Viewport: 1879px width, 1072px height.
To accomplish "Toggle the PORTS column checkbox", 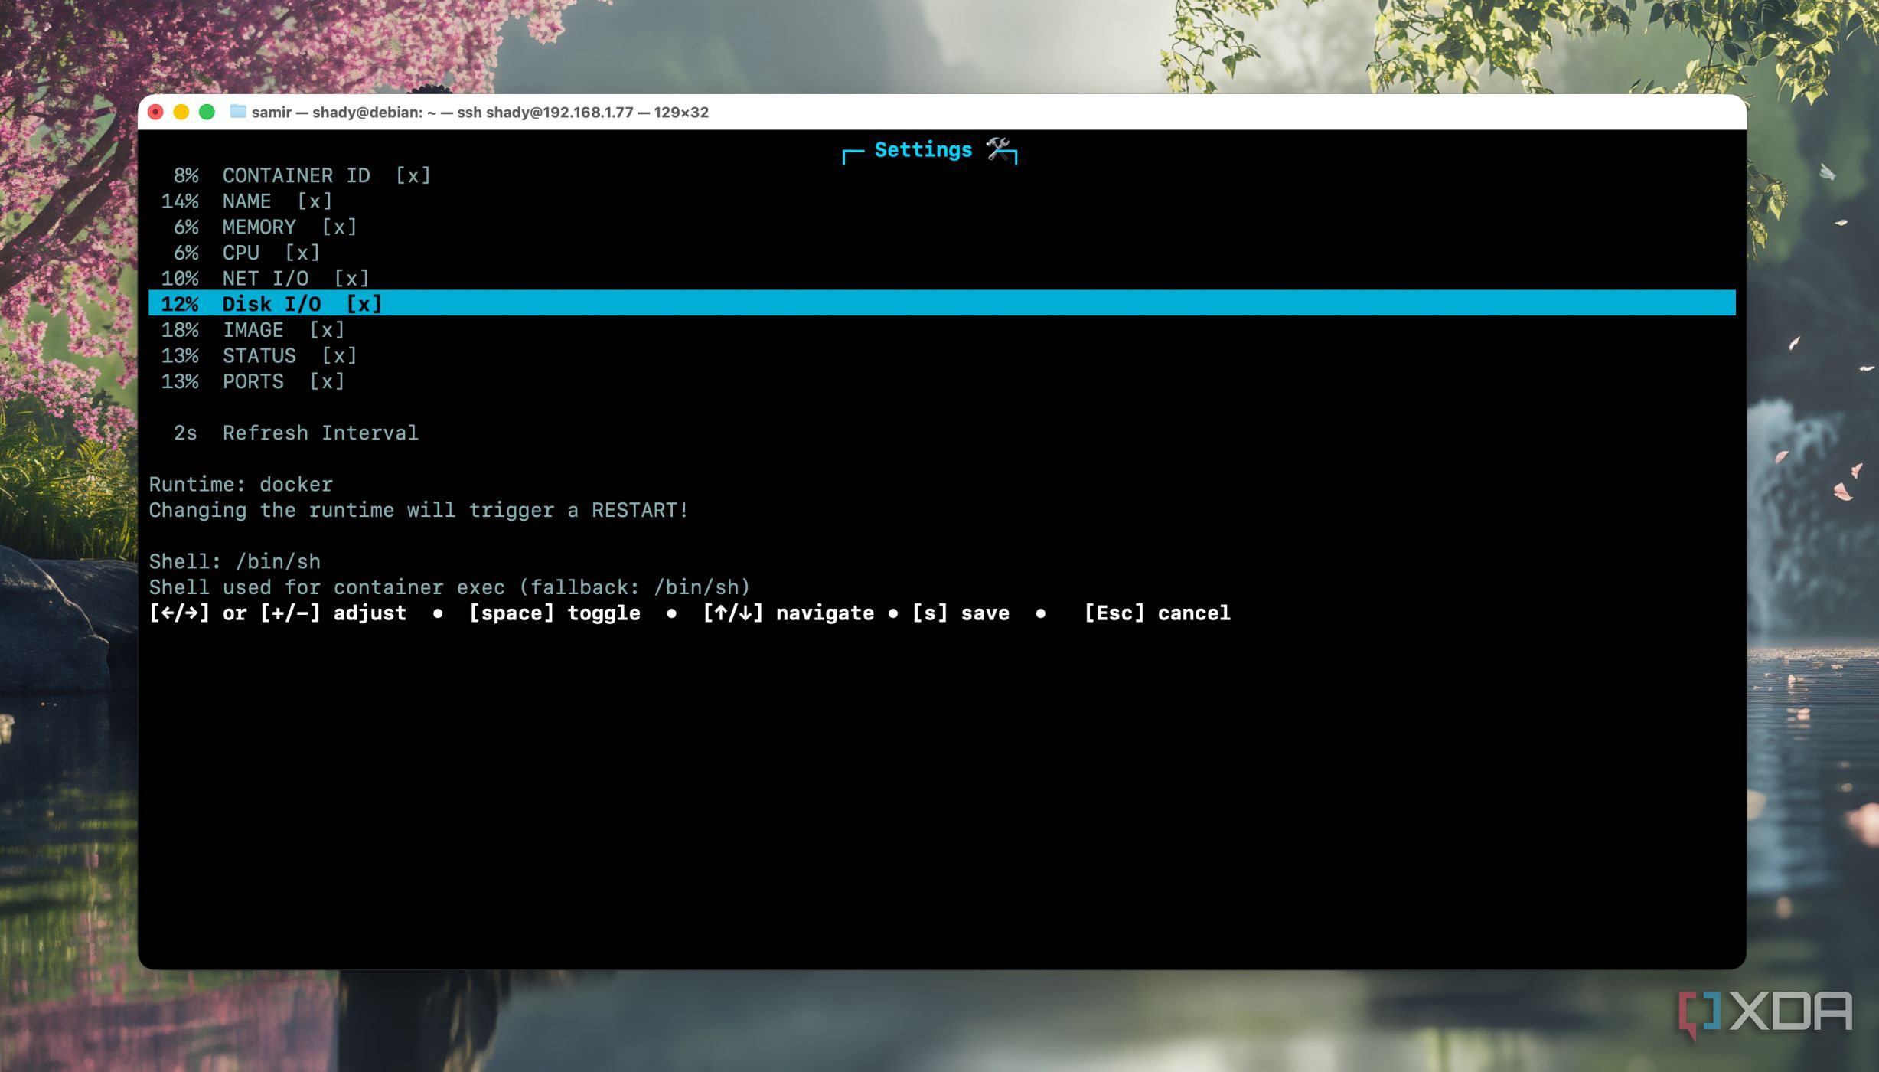I will point(327,381).
